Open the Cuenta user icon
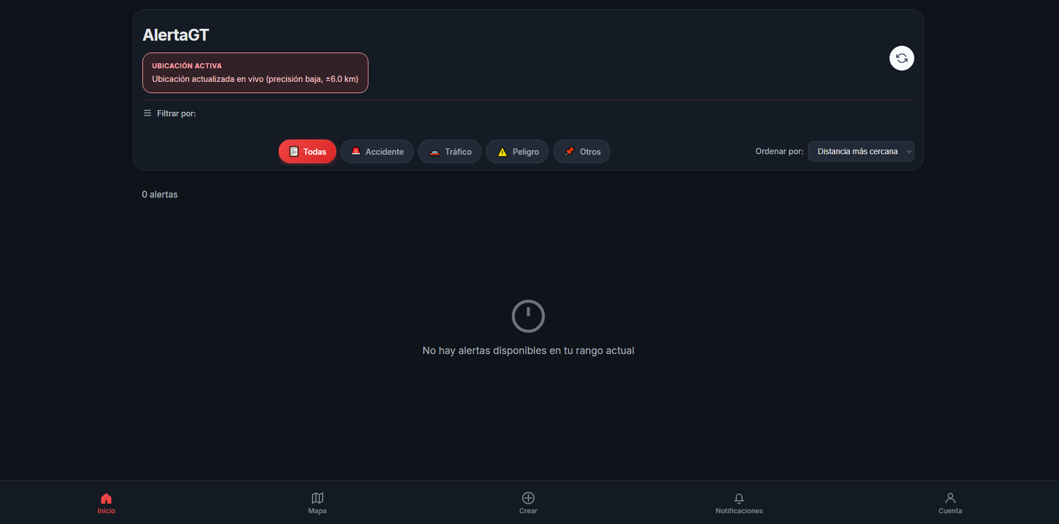The image size is (1059, 524). tap(951, 498)
